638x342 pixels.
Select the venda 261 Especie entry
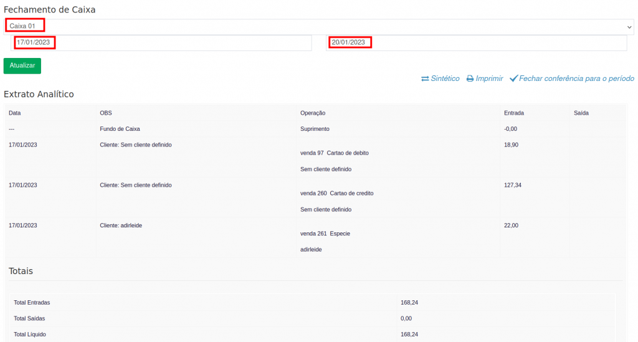pos(325,234)
